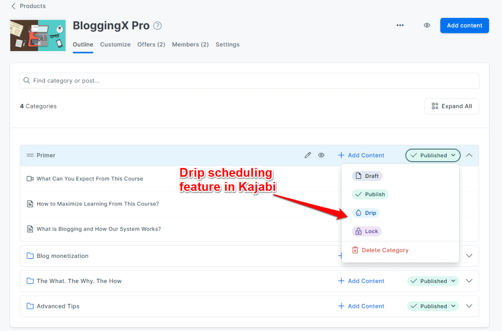
Task: Click document icon of What Is Blogging post
Action: (x=30, y=229)
